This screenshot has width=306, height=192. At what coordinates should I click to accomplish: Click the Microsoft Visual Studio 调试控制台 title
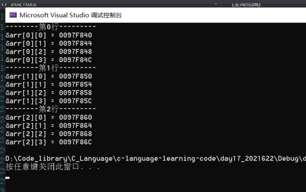click(70, 15)
